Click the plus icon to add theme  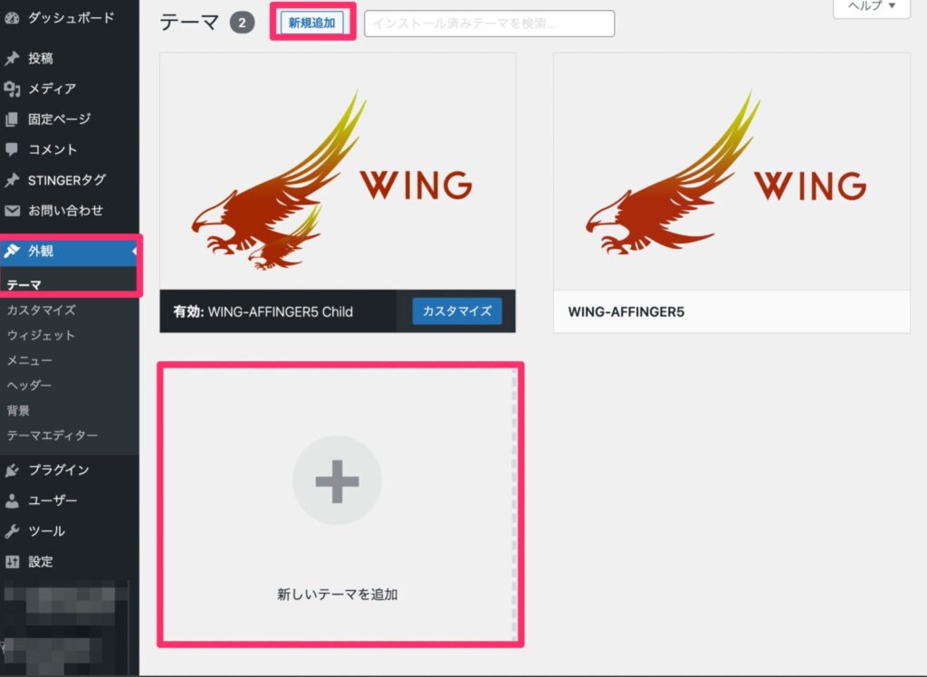point(337,481)
